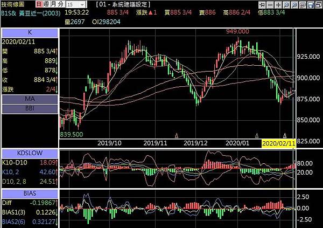Click the 買885 3/4 bid price
Screen dimensions: 323x228
[178, 12]
